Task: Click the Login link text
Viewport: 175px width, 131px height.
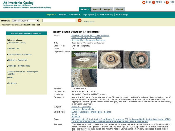Action: [149, 2]
